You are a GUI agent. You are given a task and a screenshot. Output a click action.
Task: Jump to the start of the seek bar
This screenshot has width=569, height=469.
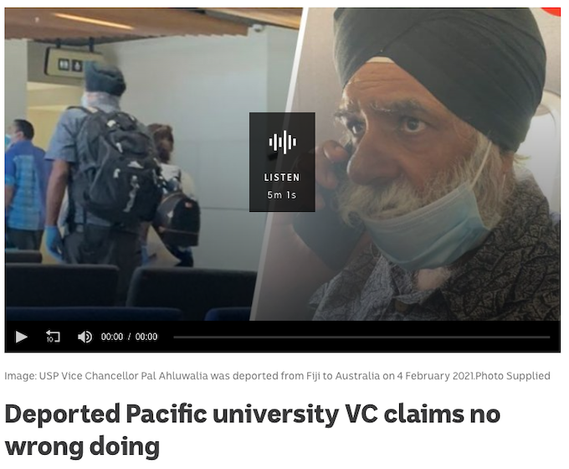(175, 338)
